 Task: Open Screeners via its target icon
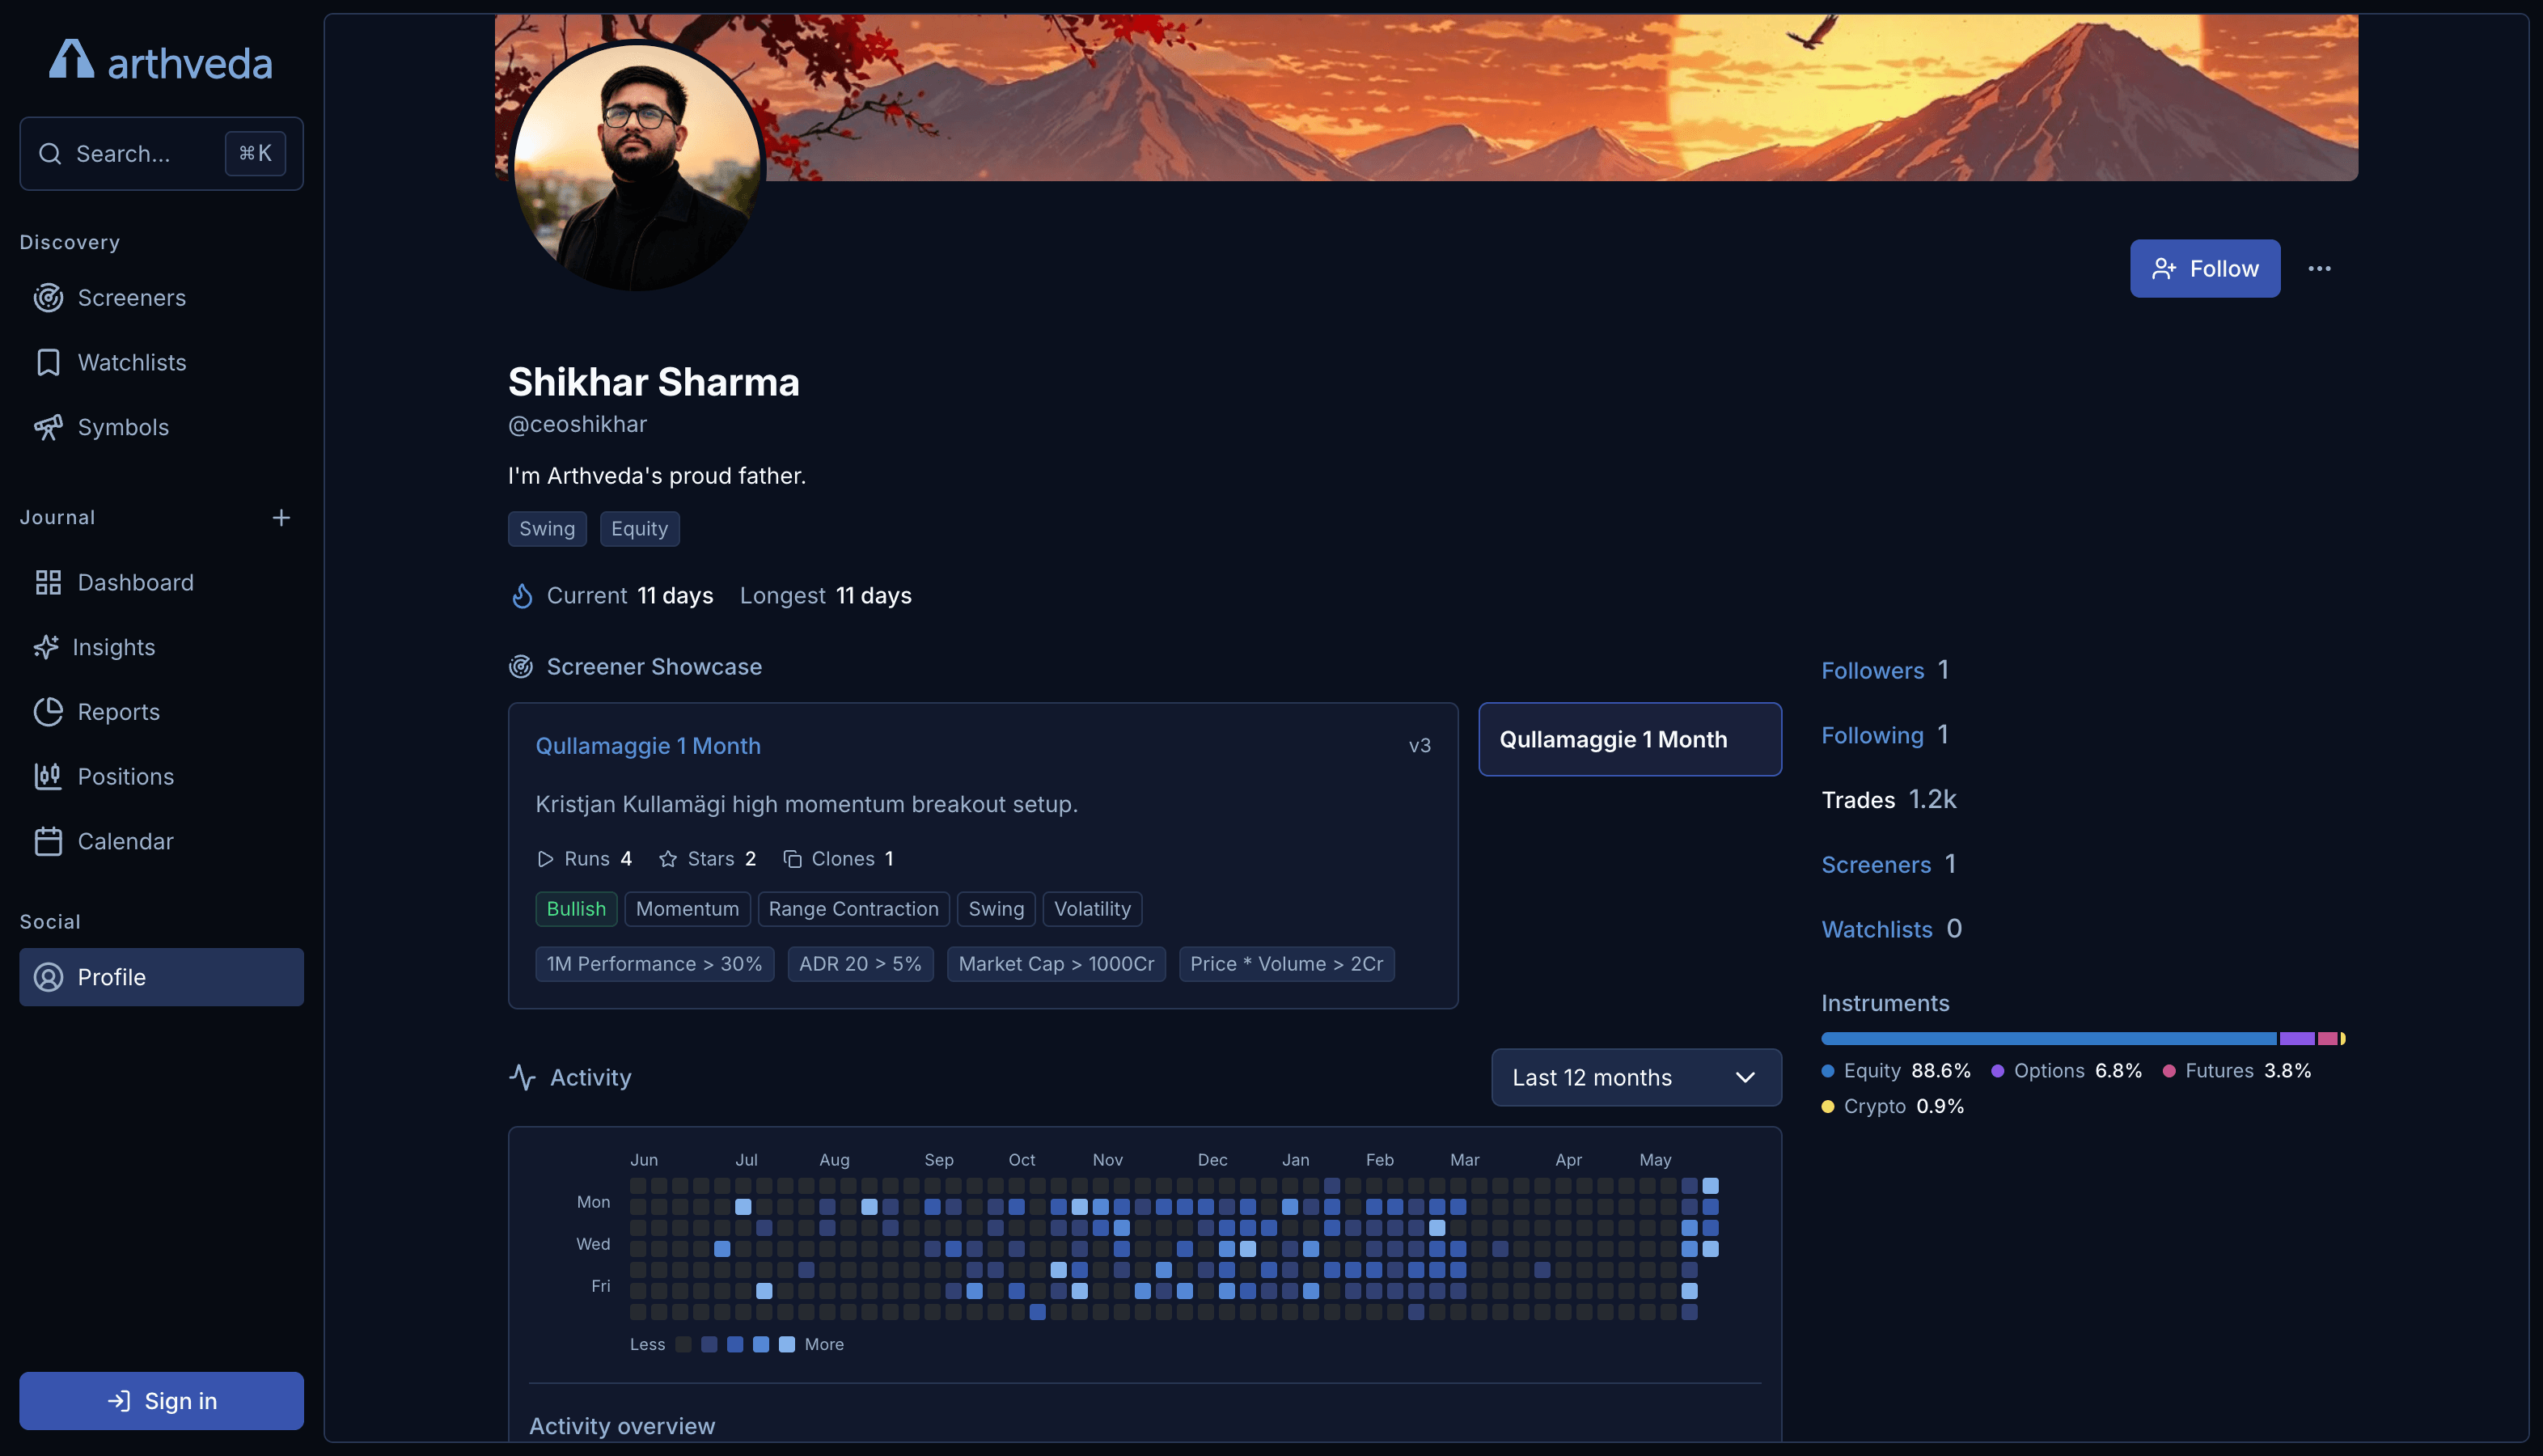click(48, 298)
